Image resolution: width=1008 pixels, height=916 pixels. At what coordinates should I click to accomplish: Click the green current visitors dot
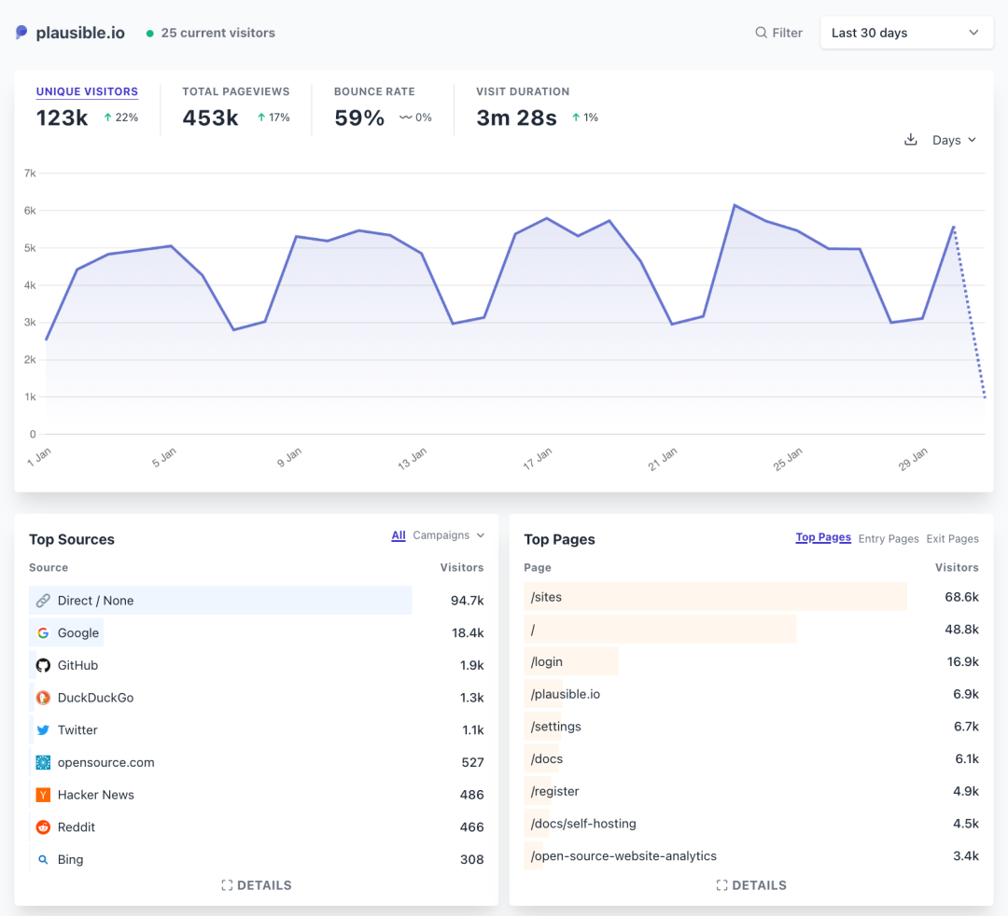149,34
